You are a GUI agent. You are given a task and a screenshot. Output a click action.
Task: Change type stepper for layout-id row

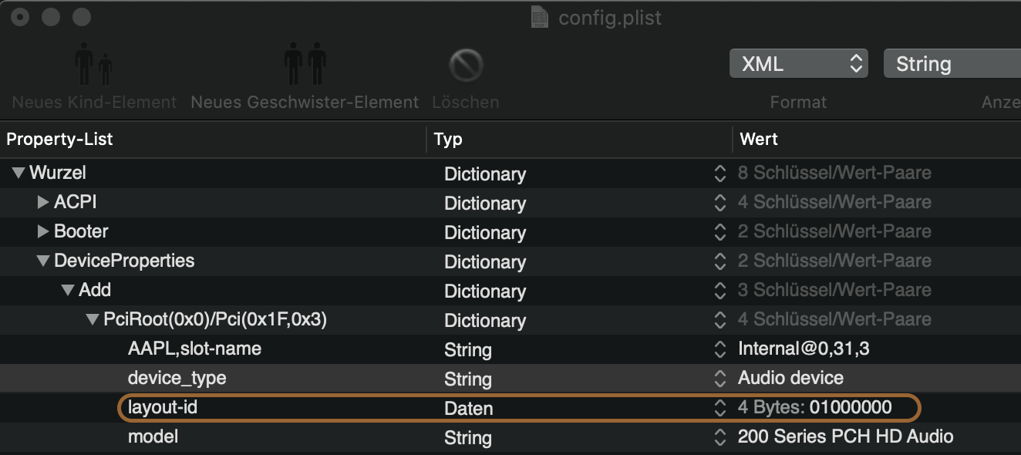(x=719, y=408)
